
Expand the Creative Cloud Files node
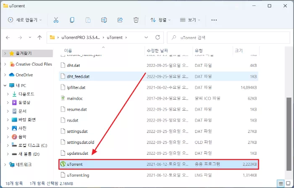(5, 64)
